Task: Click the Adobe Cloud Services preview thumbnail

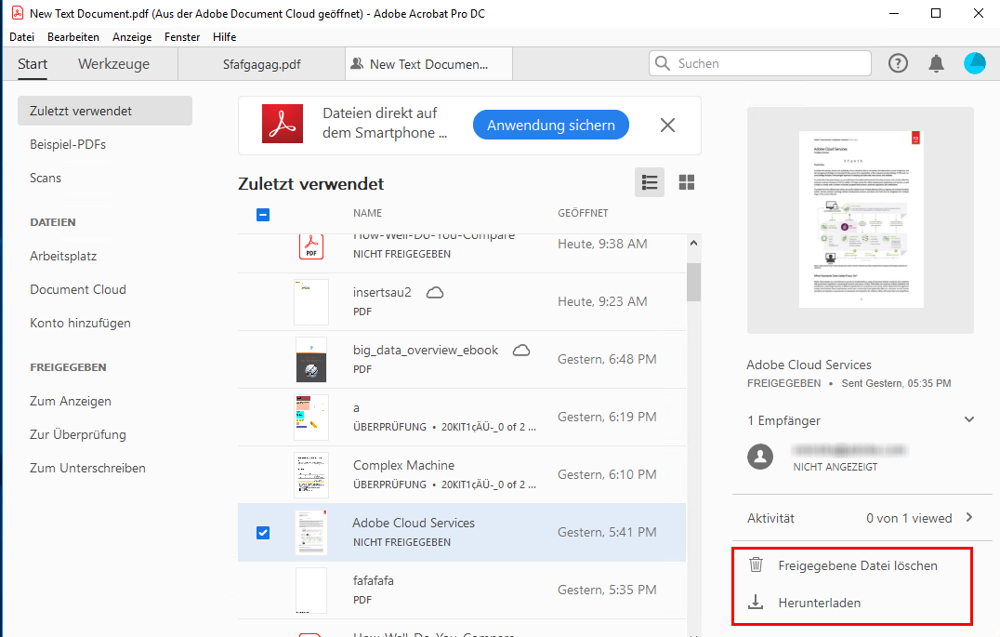Action: (x=861, y=219)
